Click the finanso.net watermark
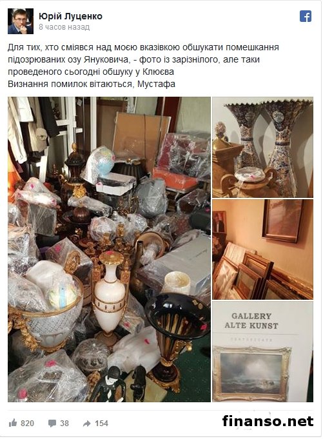The width and height of the screenshot is (323, 439). [x=268, y=421]
